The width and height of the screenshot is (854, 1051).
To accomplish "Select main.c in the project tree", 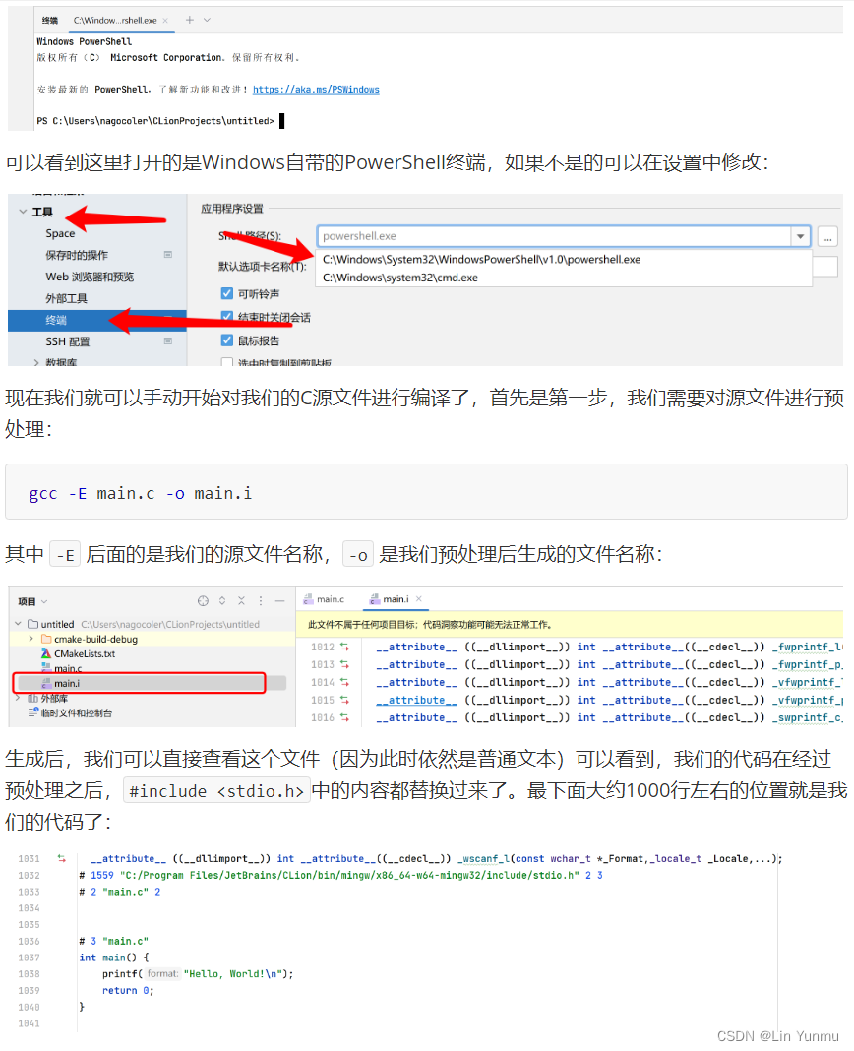I will (x=68, y=668).
